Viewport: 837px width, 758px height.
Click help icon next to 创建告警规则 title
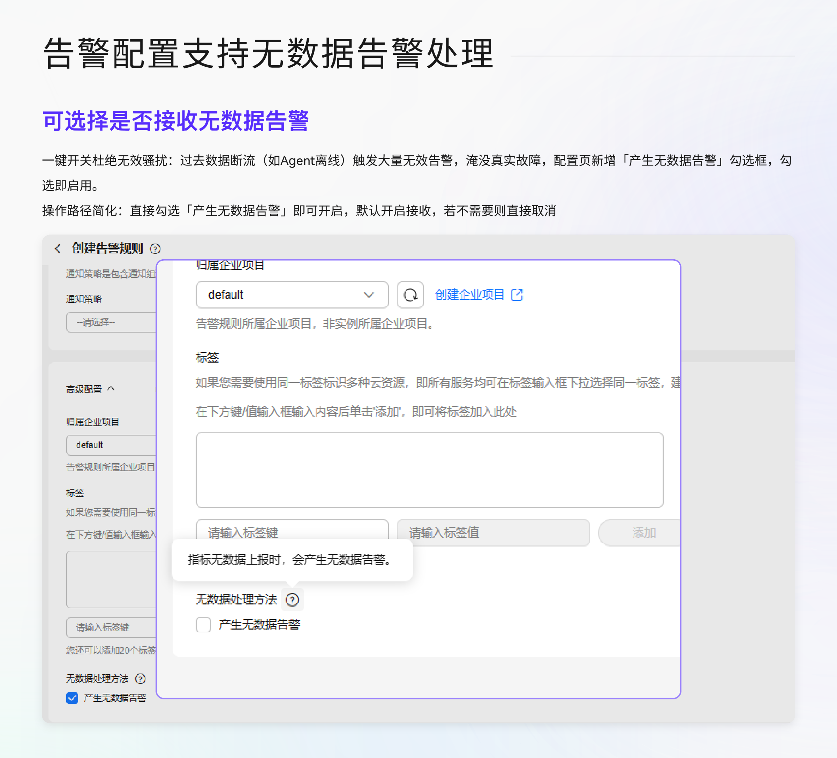tap(155, 249)
